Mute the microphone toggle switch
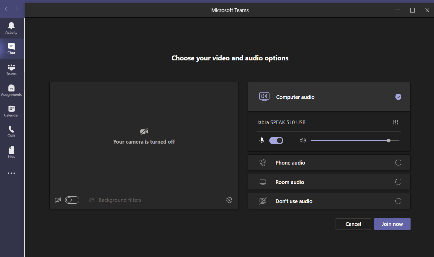This screenshot has width=434, height=257. [276, 141]
